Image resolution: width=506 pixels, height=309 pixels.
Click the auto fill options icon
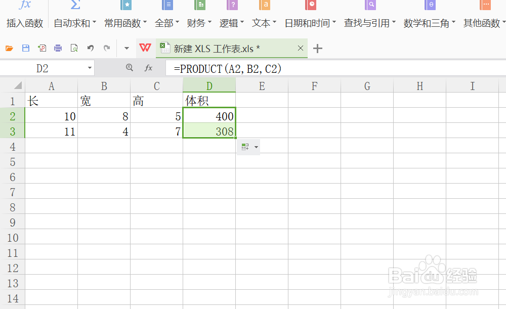245,147
